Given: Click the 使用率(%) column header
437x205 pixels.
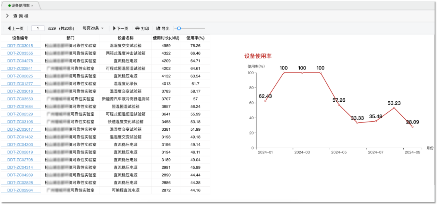Looking at the screenshot, I should (x=195, y=38).
